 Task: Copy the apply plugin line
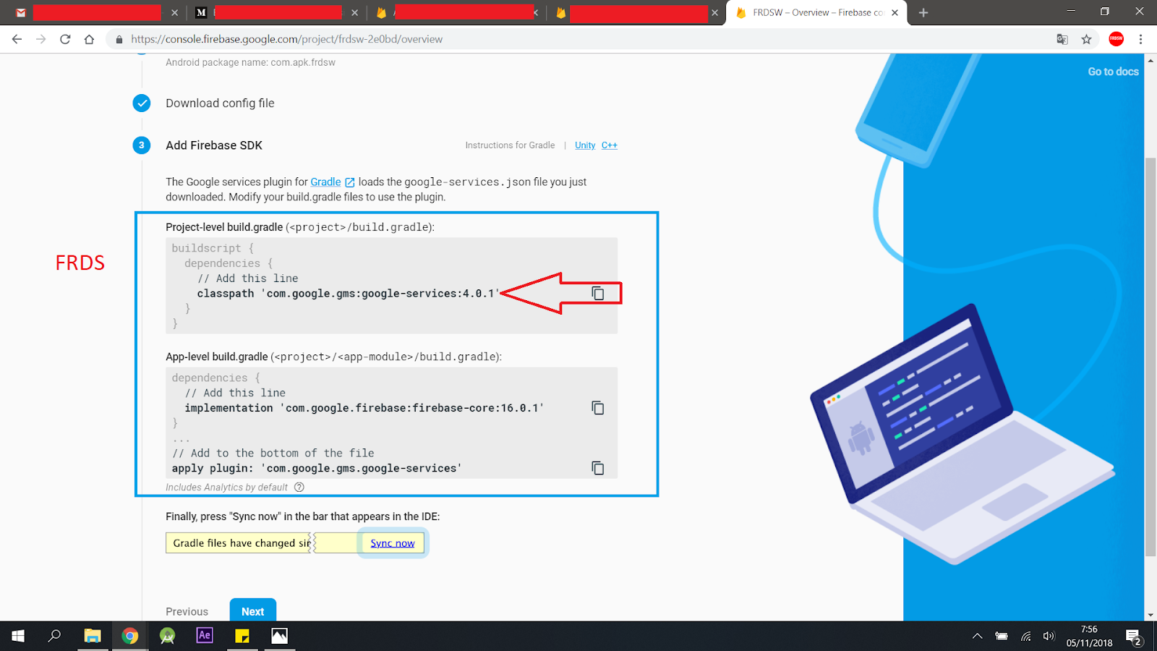[x=598, y=468]
